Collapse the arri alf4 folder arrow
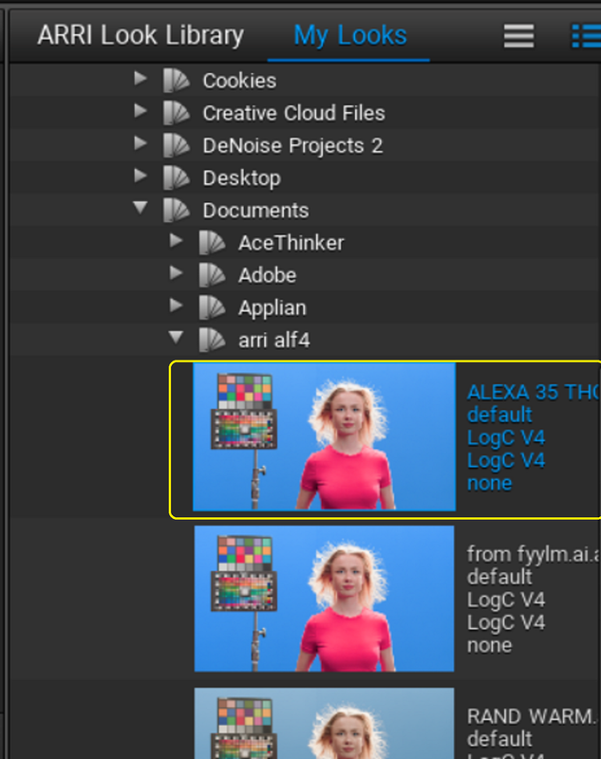The width and height of the screenshot is (601, 759). coord(177,338)
